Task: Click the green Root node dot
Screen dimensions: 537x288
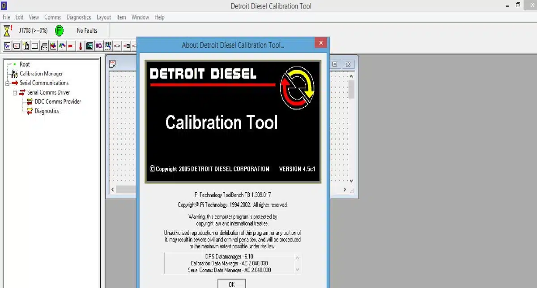Action: pyautogui.click(x=15, y=64)
